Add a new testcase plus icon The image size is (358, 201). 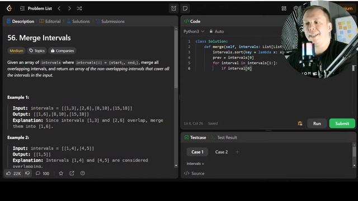pos(237,152)
